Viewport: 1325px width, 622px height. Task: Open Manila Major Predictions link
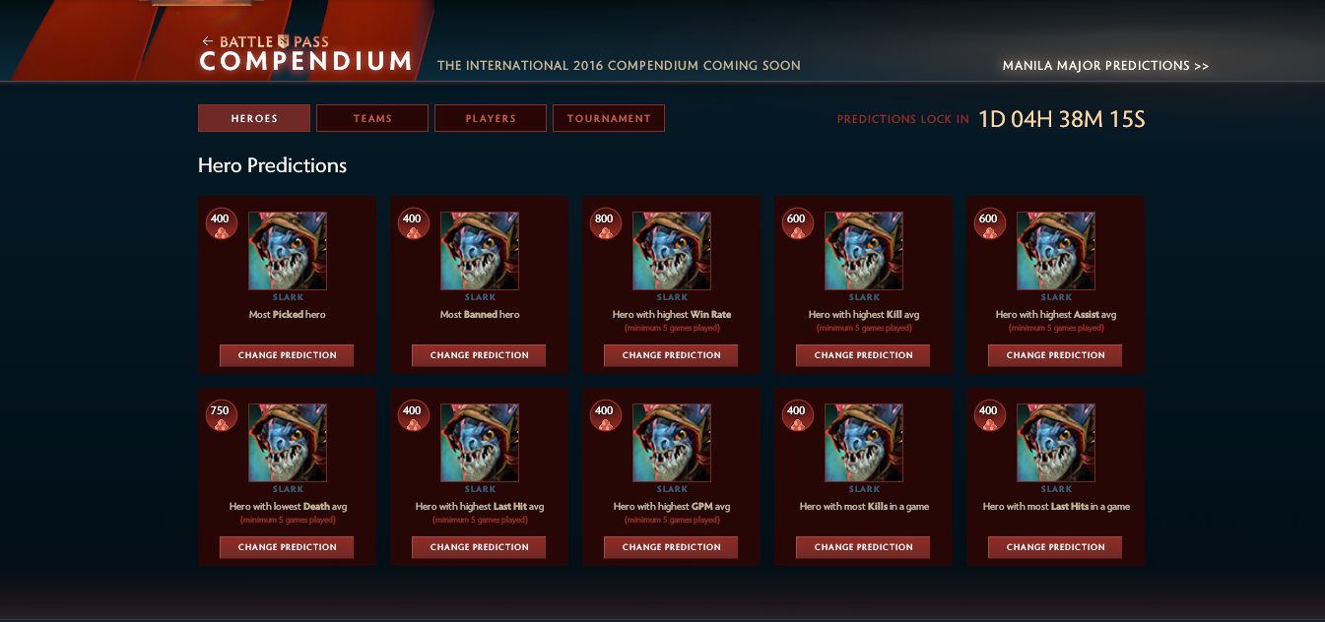(x=1105, y=66)
